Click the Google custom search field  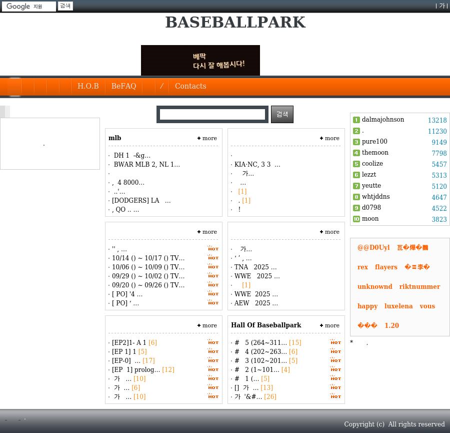coord(29,7)
